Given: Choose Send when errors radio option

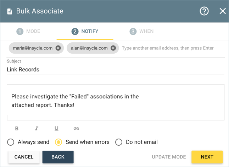Looking at the screenshot, I should point(82,142).
